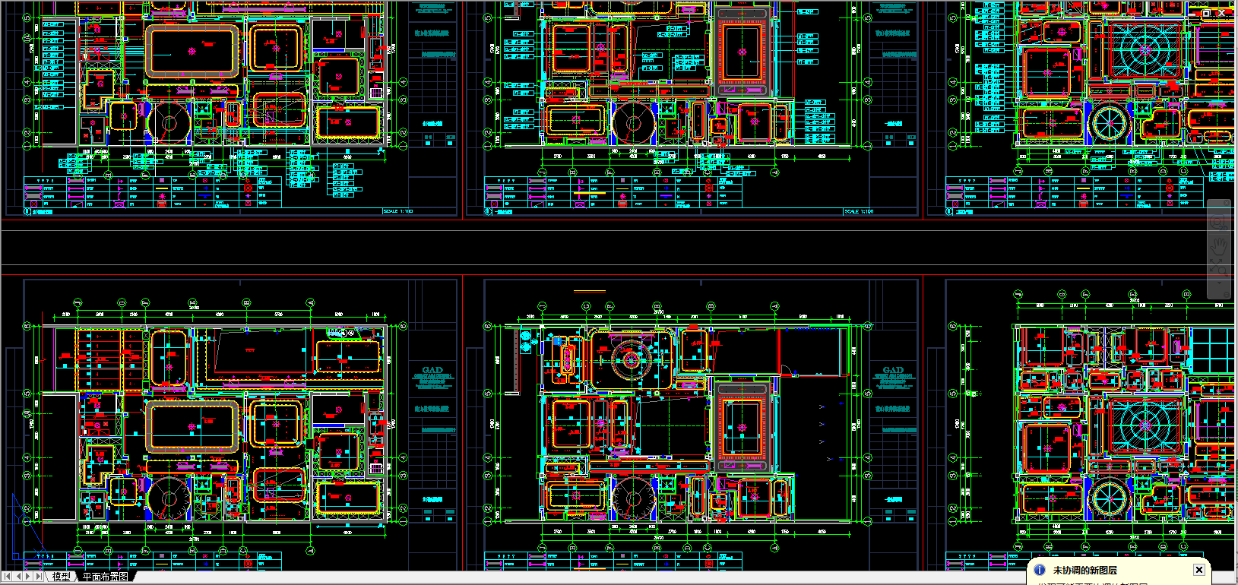Select the Pan hand tool in navigation bar
1238x585 pixels.
point(1219,245)
